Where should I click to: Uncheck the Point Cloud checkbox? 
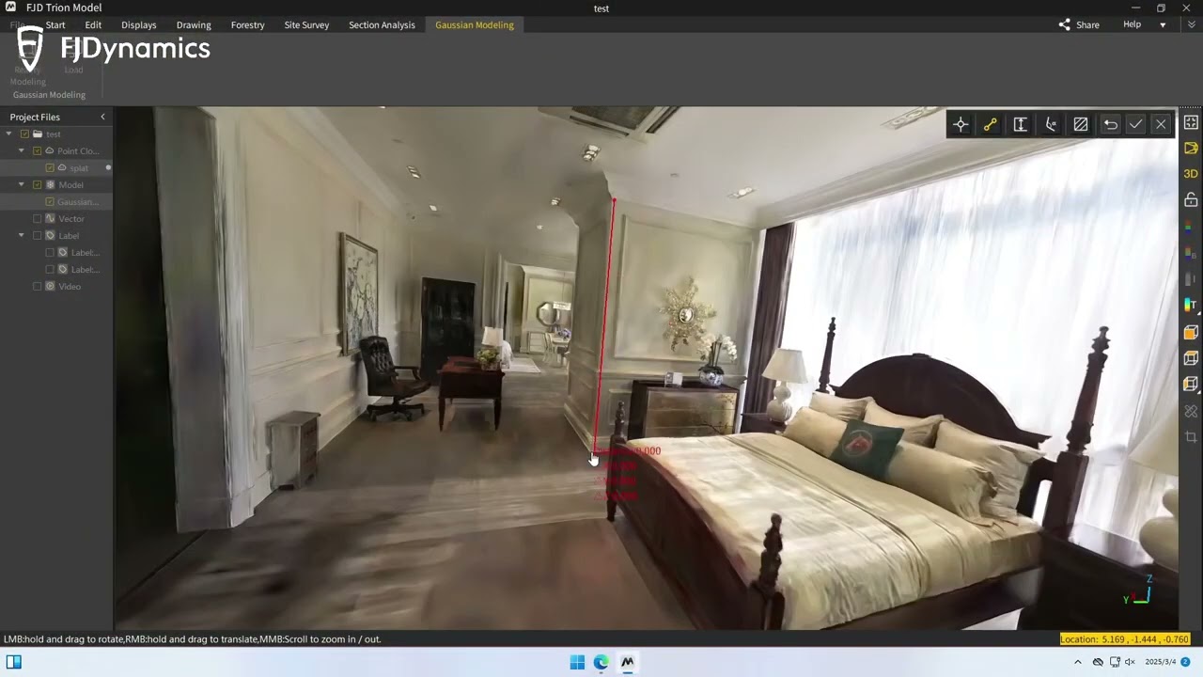[x=38, y=151]
